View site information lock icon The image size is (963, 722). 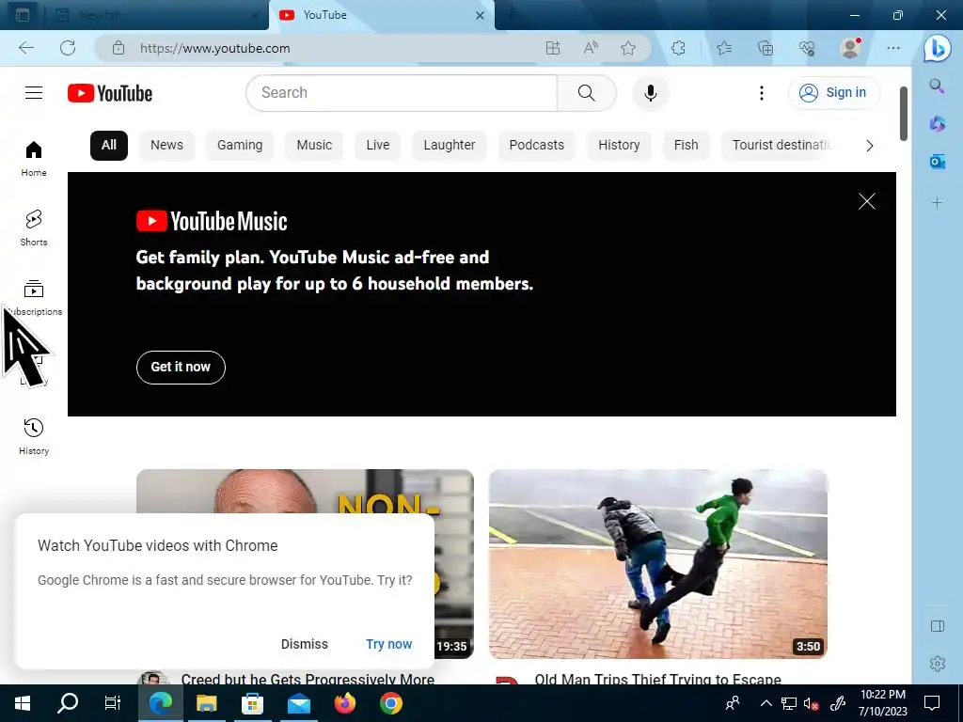118,48
